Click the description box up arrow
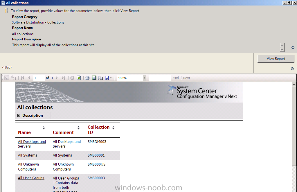This screenshot has width=297, height=192. (x=282, y=45)
